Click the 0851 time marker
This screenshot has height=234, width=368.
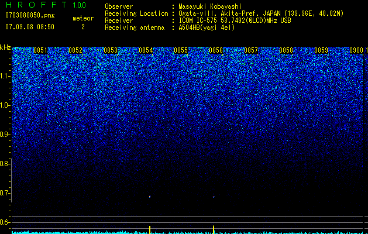tap(40, 50)
